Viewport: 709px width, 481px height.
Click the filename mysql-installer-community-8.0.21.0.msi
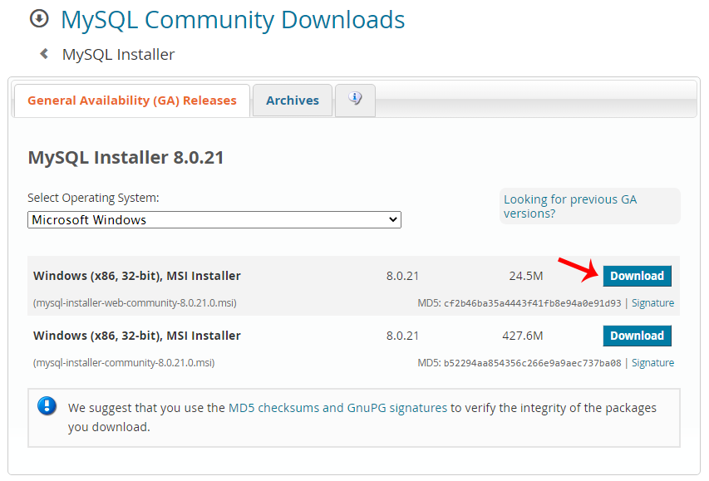[124, 362]
